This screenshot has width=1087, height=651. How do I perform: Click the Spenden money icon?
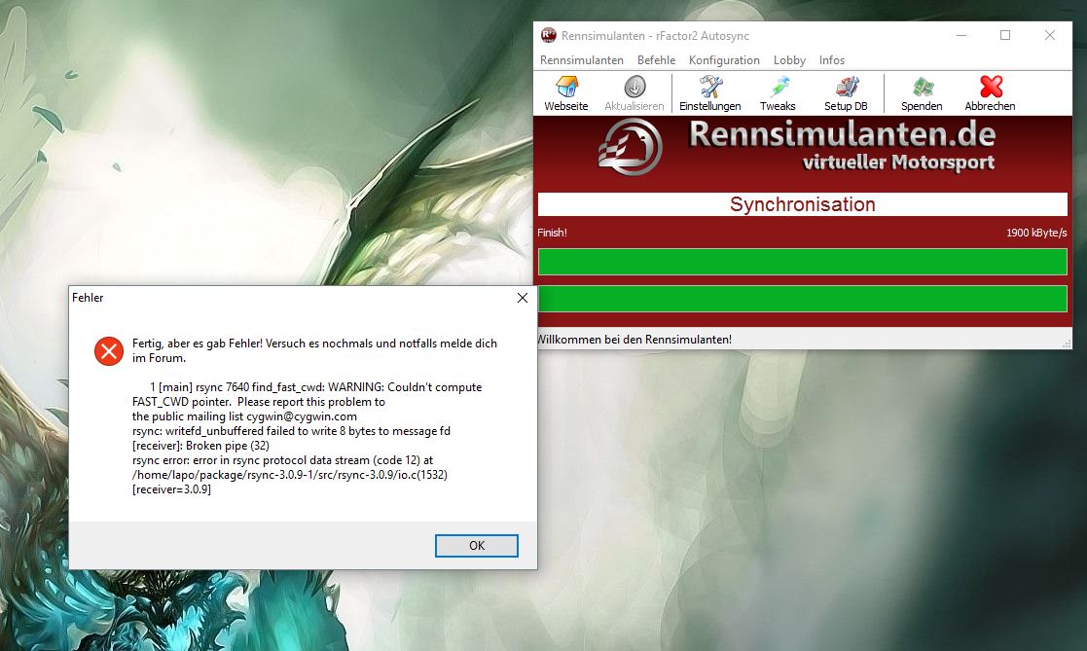coord(921,88)
